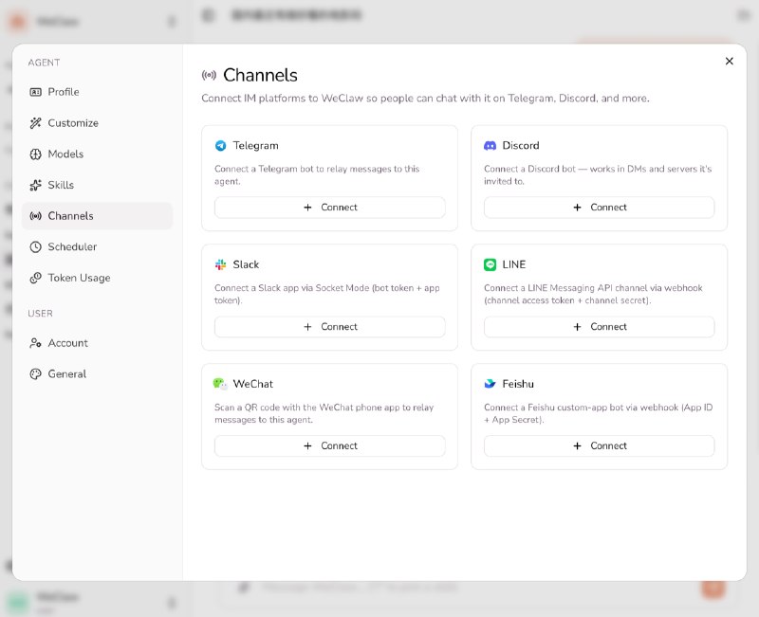The height and width of the screenshot is (617, 759).
Task: Open Account settings
Action: tap(97, 343)
